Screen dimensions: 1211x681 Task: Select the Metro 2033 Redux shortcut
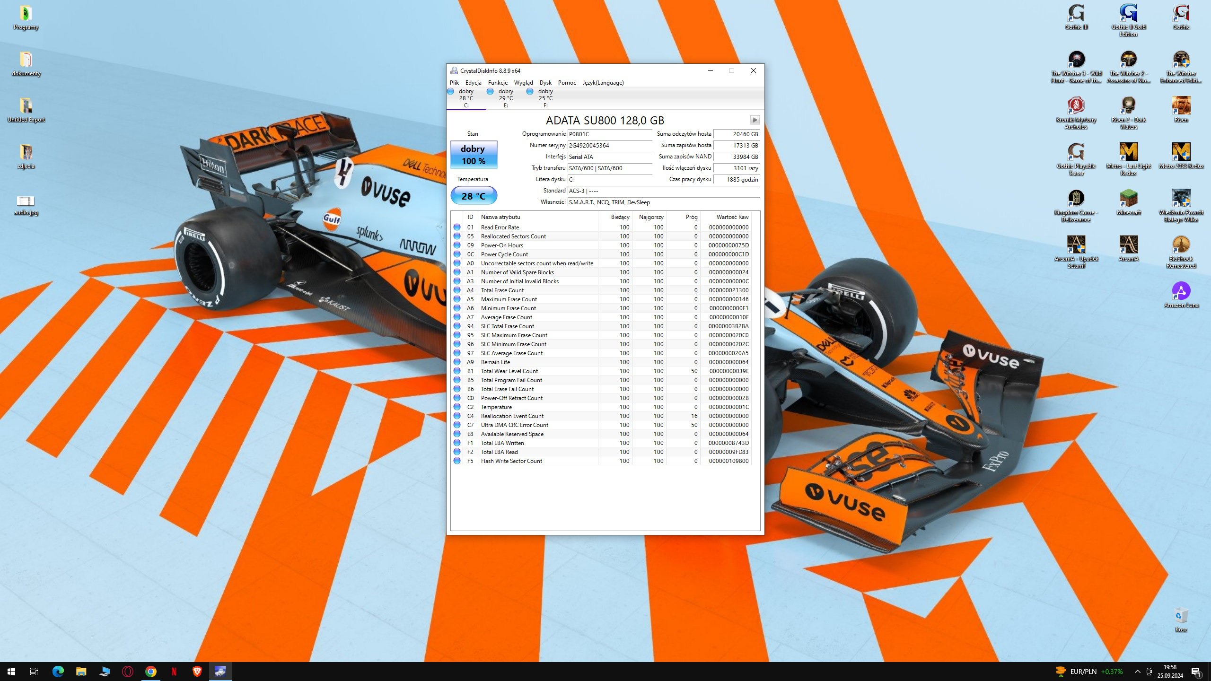point(1181,157)
